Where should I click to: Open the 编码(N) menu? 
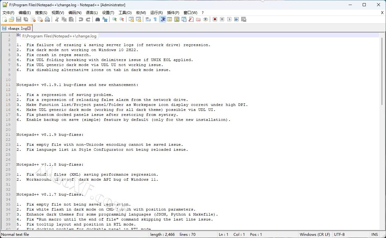75,13
